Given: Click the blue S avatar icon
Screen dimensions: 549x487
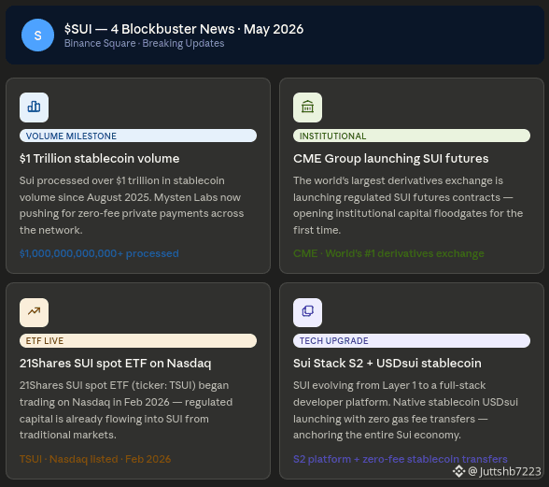Looking at the screenshot, I should 37,36.
